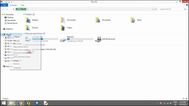Viewport: 189px width, 106px height.
Task: Open the Python icon on taskbar
Action: 46,103
